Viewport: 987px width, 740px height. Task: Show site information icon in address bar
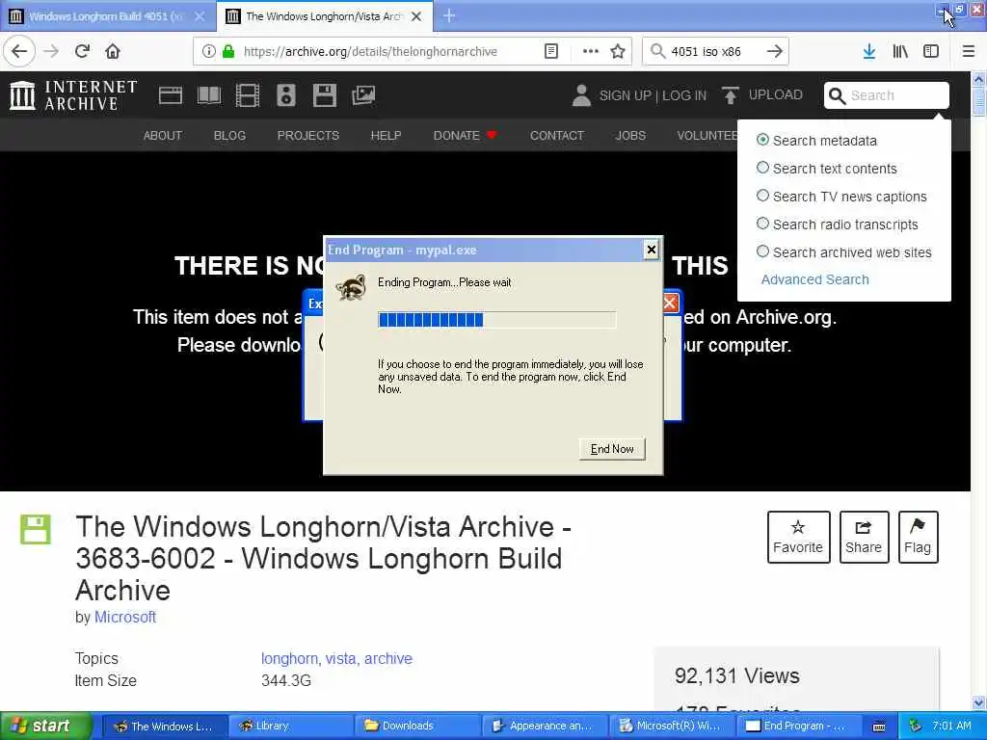(208, 52)
